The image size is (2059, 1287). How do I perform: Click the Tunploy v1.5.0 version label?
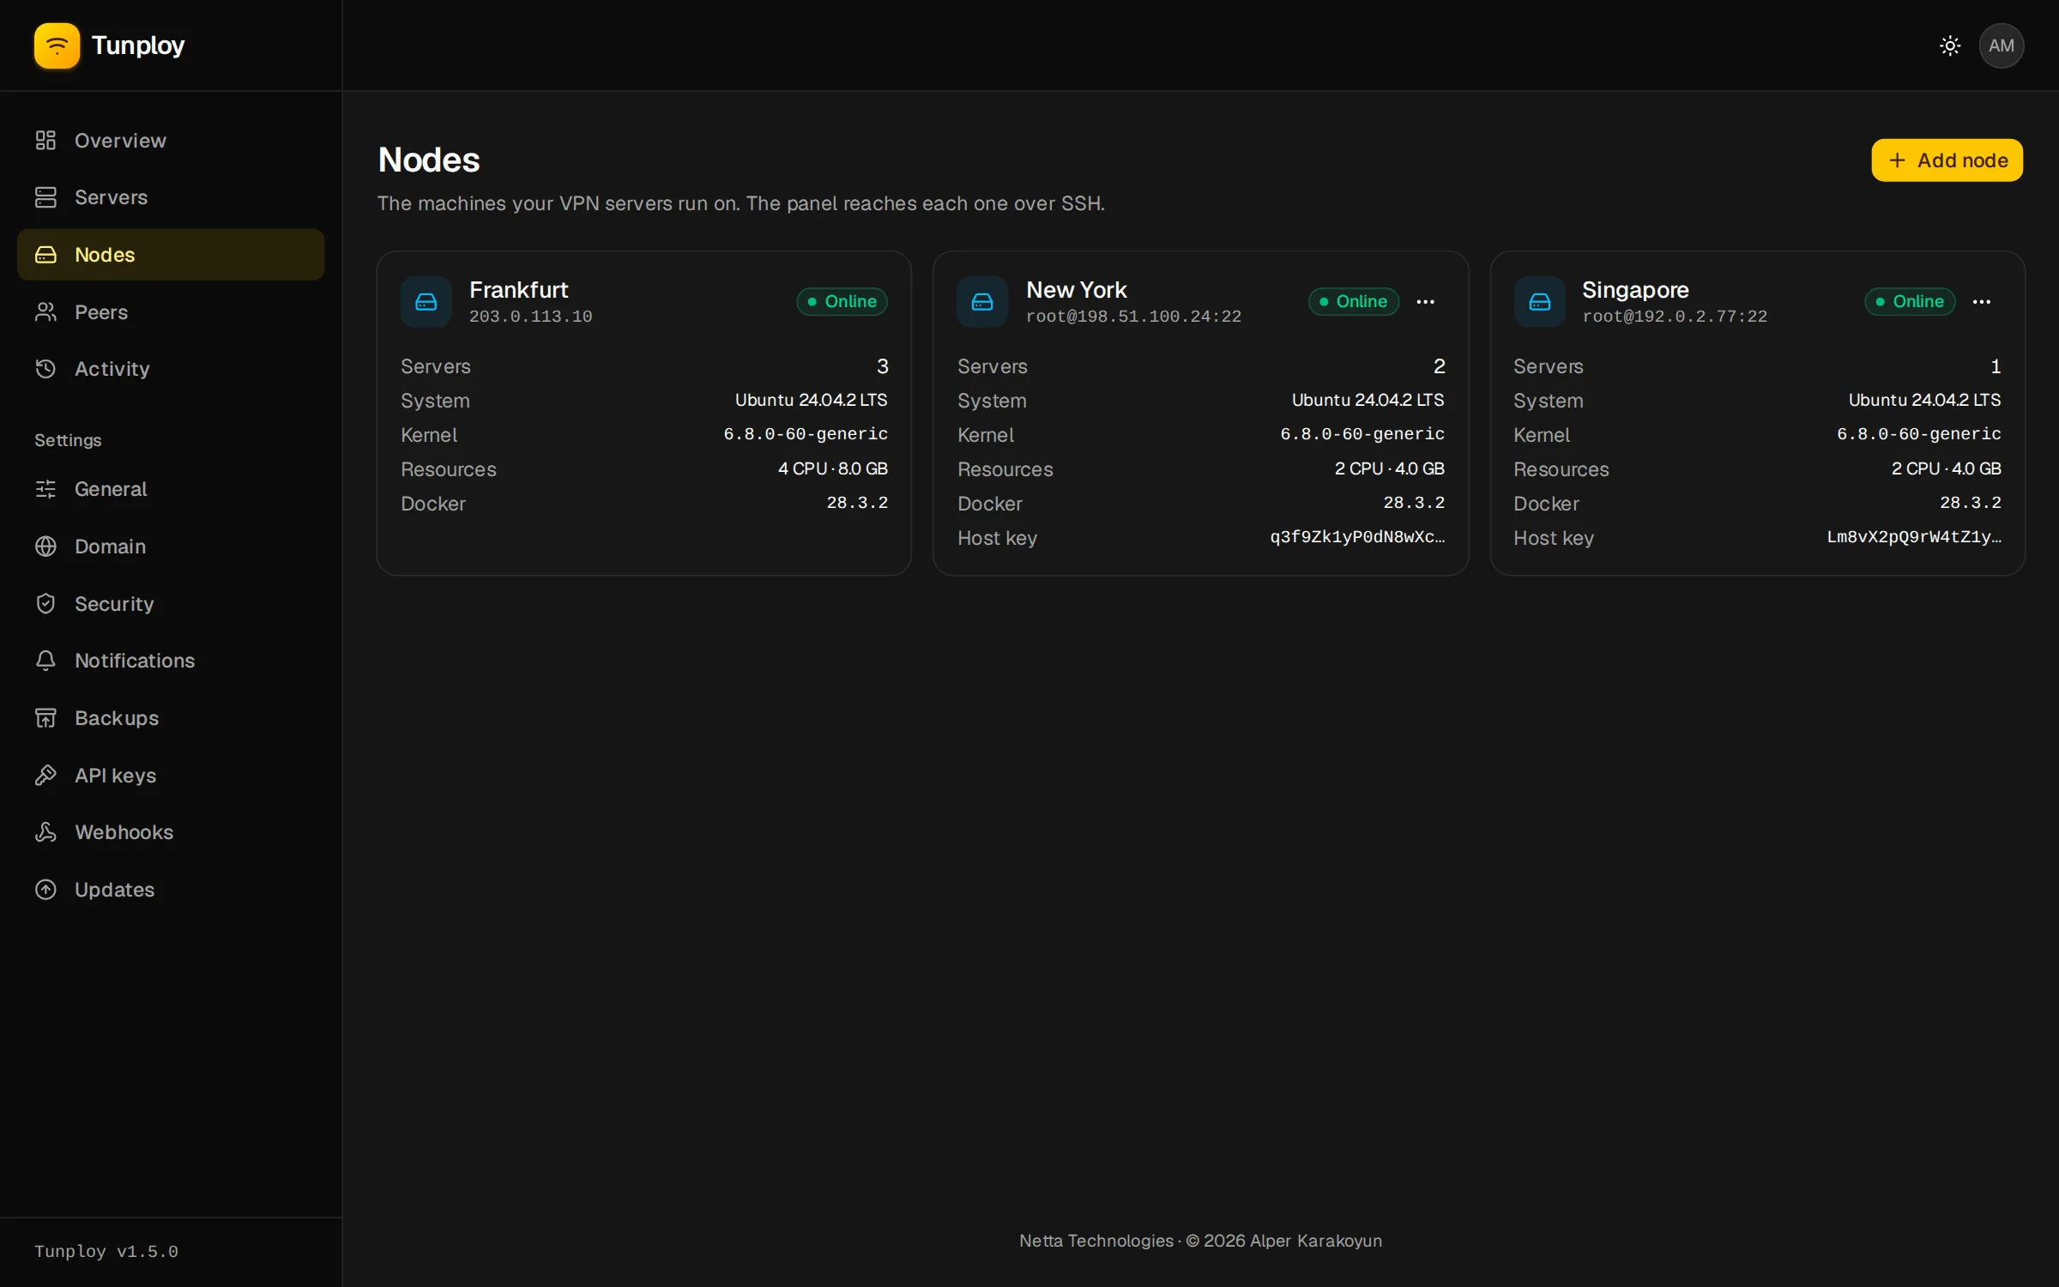pos(106,1252)
